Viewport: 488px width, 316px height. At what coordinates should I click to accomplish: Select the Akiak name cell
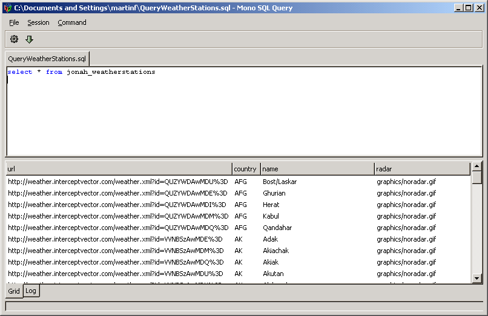(271, 262)
